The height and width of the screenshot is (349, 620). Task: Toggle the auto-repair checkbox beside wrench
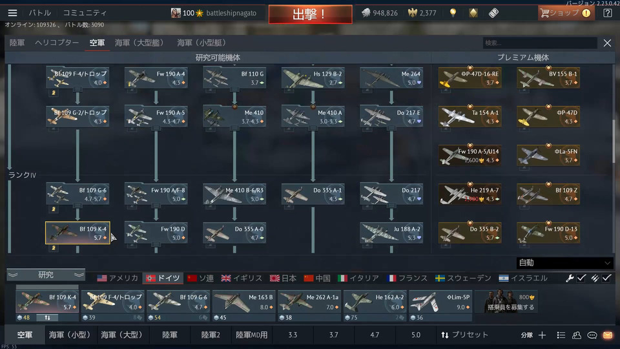581,278
